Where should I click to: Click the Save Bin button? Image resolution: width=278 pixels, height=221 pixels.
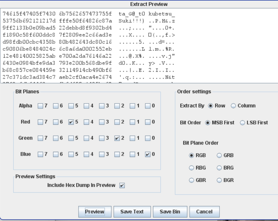(x=170, y=212)
